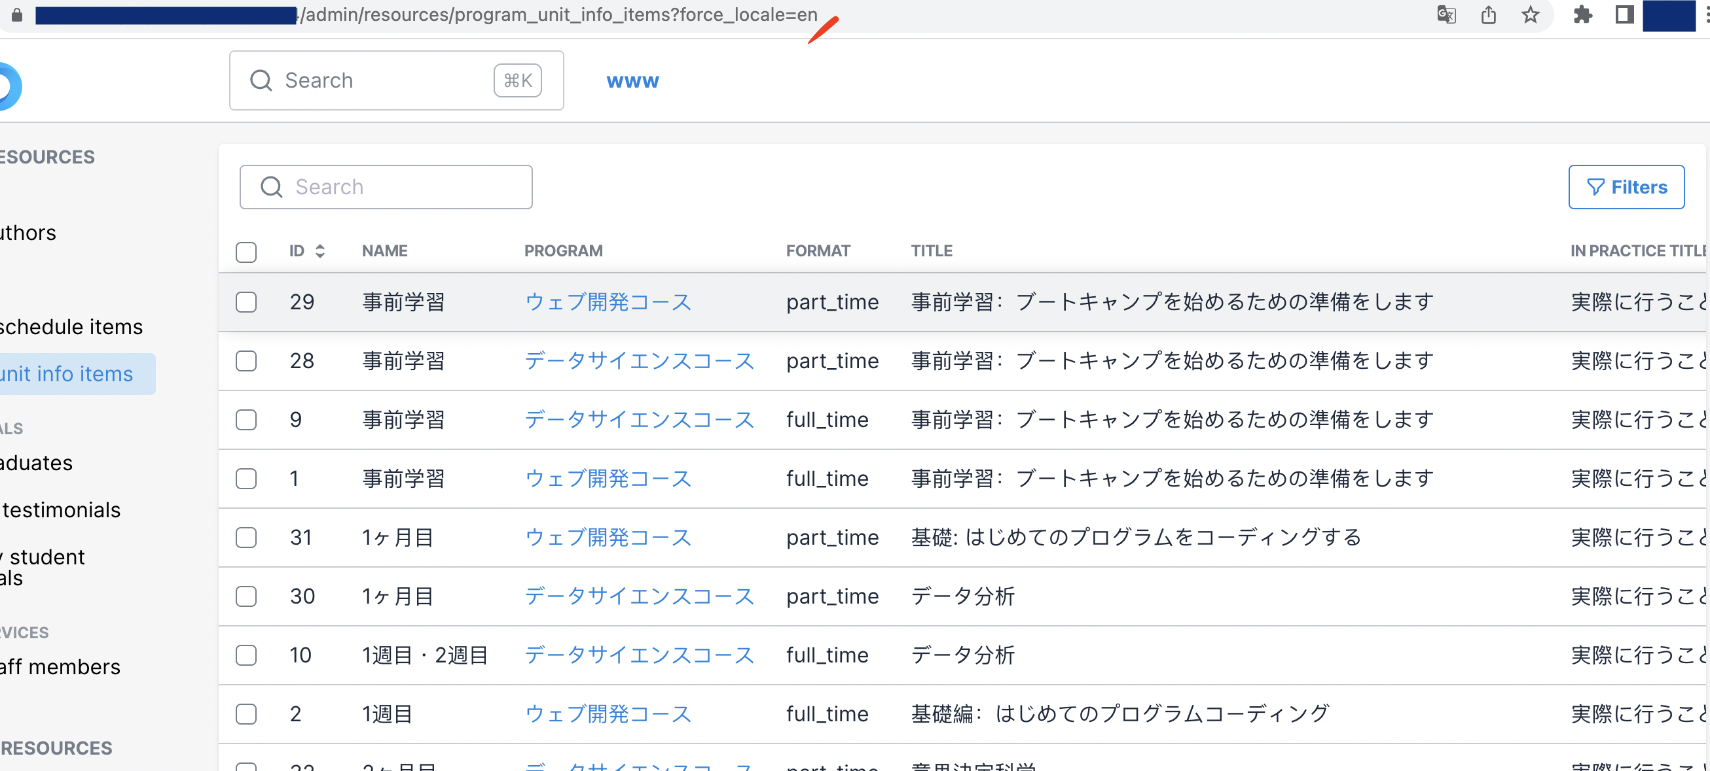Click the ⌘K shortcut badge
Image resolution: width=1710 pixels, height=771 pixels.
click(x=517, y=80)
